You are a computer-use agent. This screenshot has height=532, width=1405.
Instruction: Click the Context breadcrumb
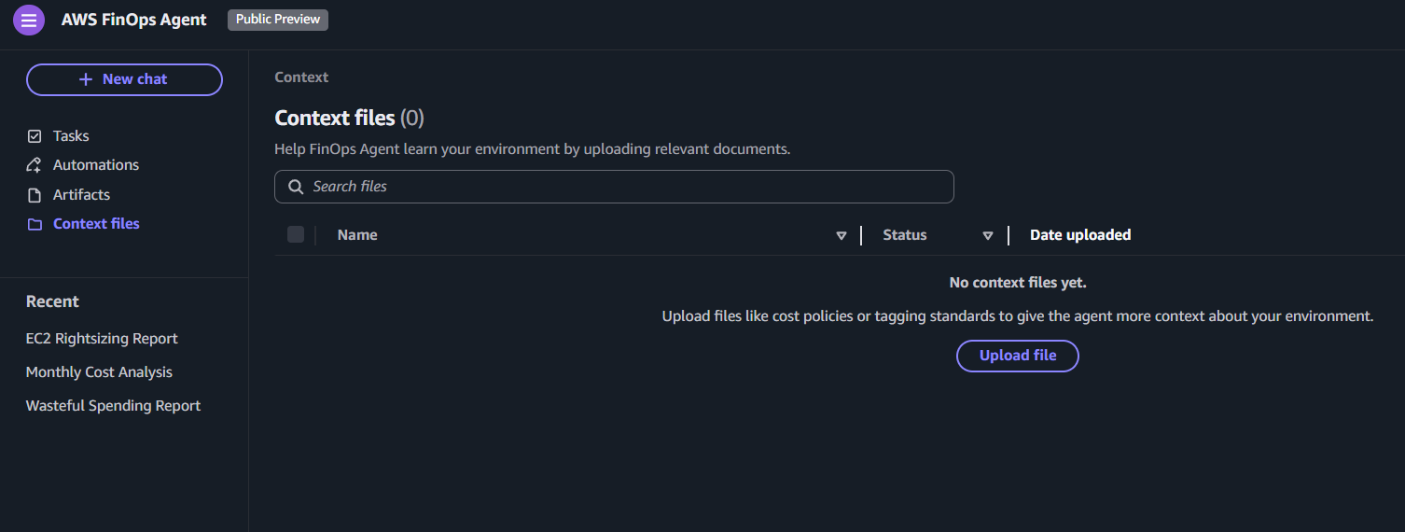(301, 77)
